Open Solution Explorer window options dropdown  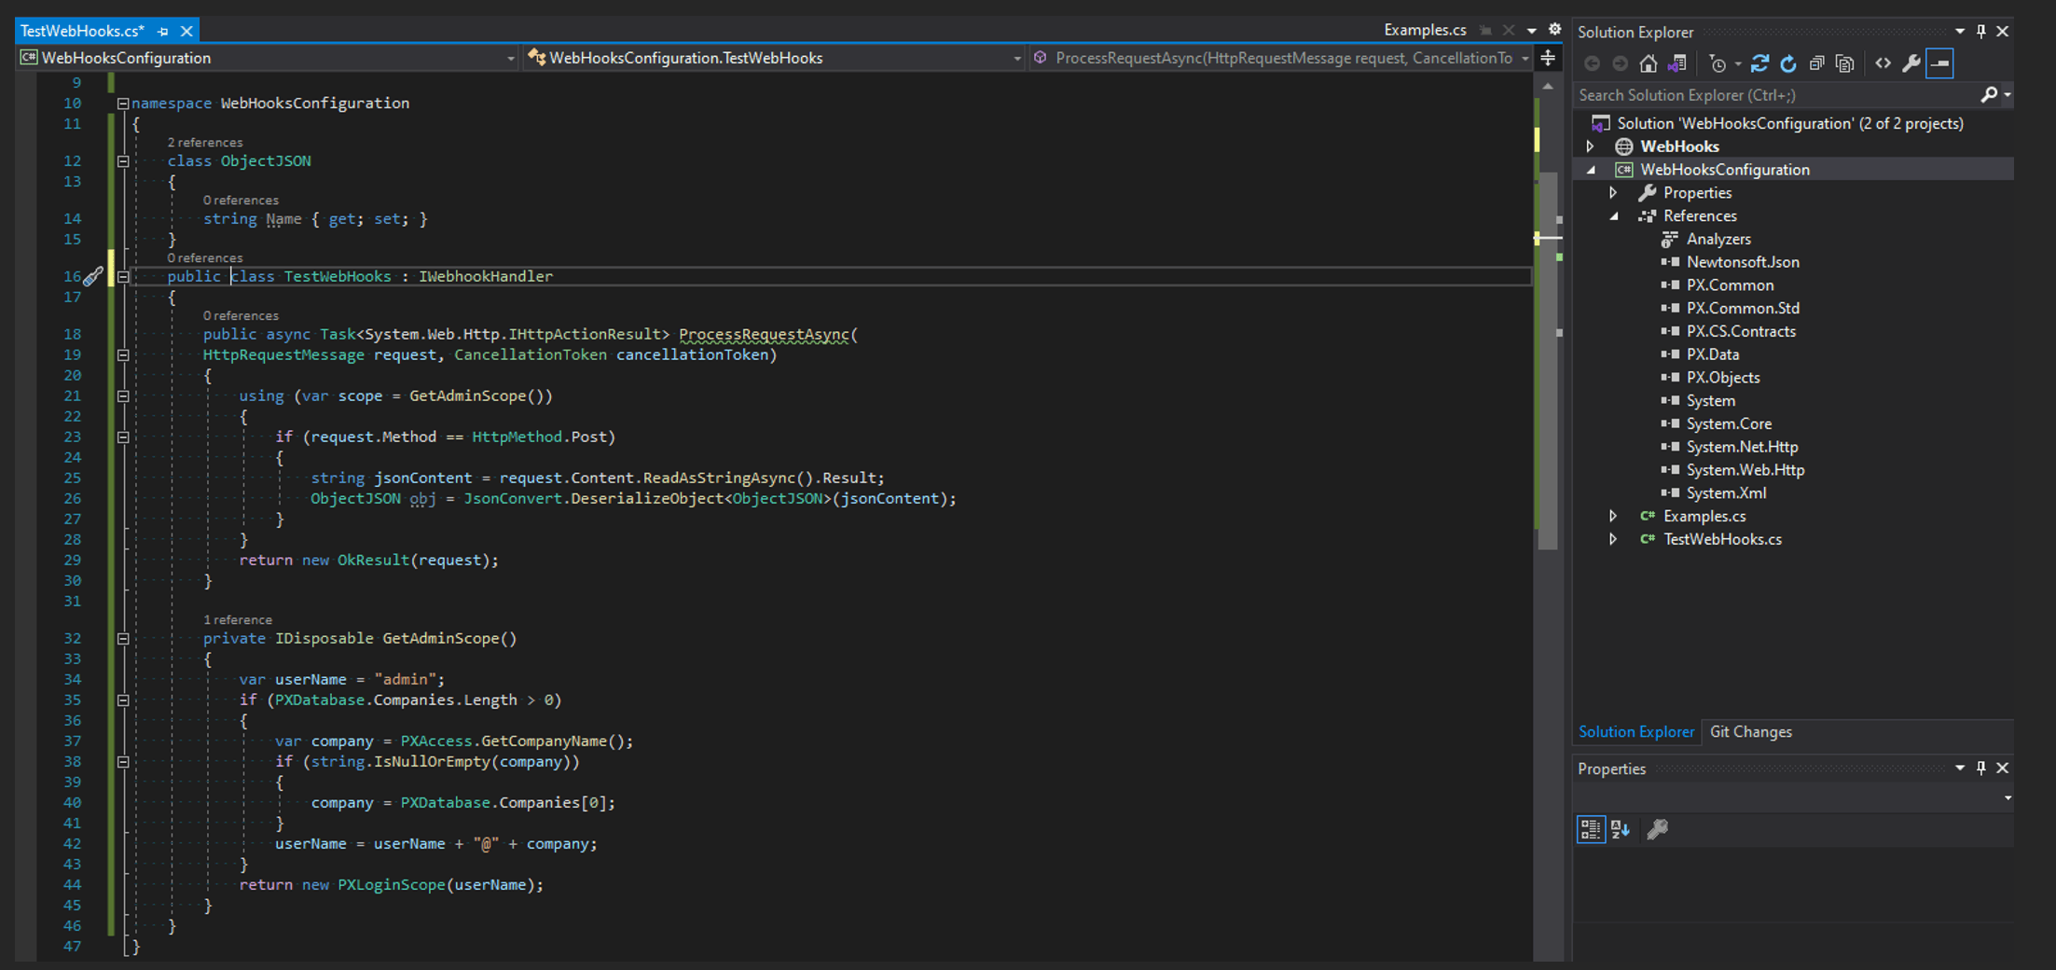1959,31
